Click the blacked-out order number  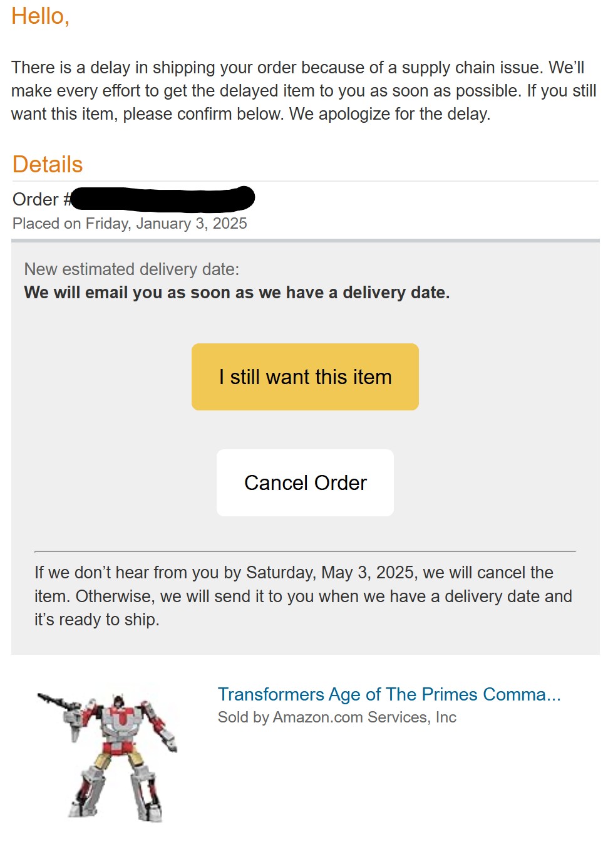point(163,199)
